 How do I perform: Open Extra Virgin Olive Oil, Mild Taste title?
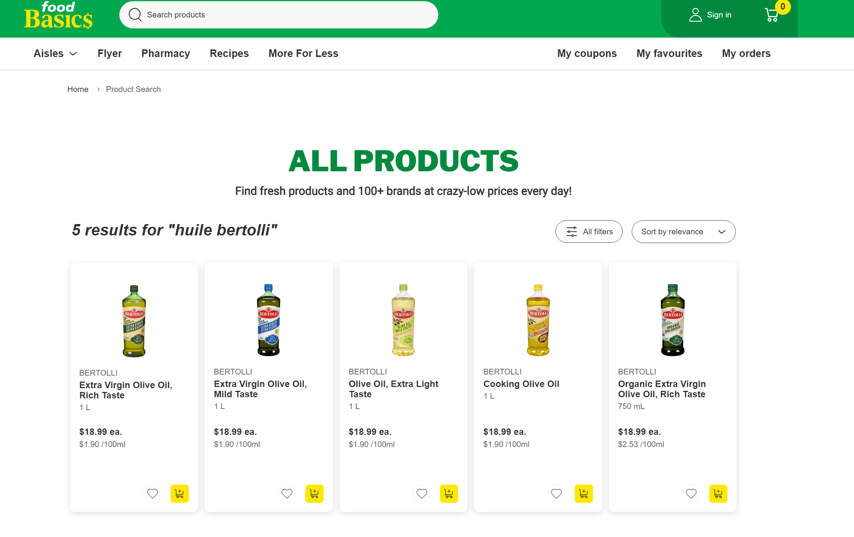[260, 389]
